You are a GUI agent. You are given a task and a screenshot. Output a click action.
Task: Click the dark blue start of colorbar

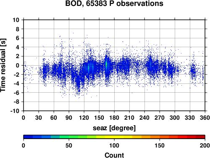[28, 137]
